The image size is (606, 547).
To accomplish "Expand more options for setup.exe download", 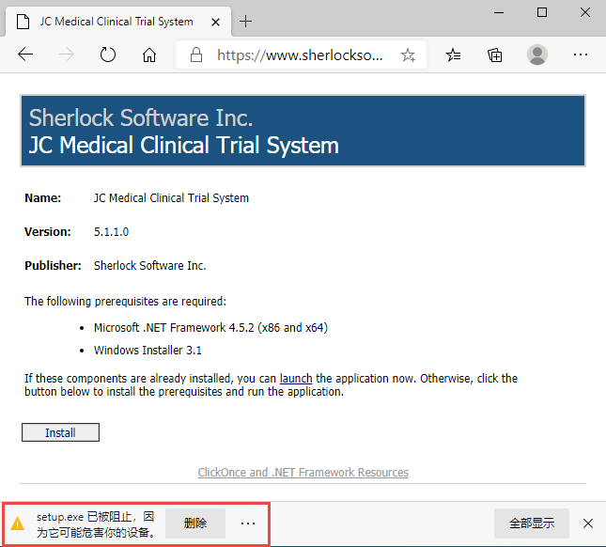I will click(248, 524).
